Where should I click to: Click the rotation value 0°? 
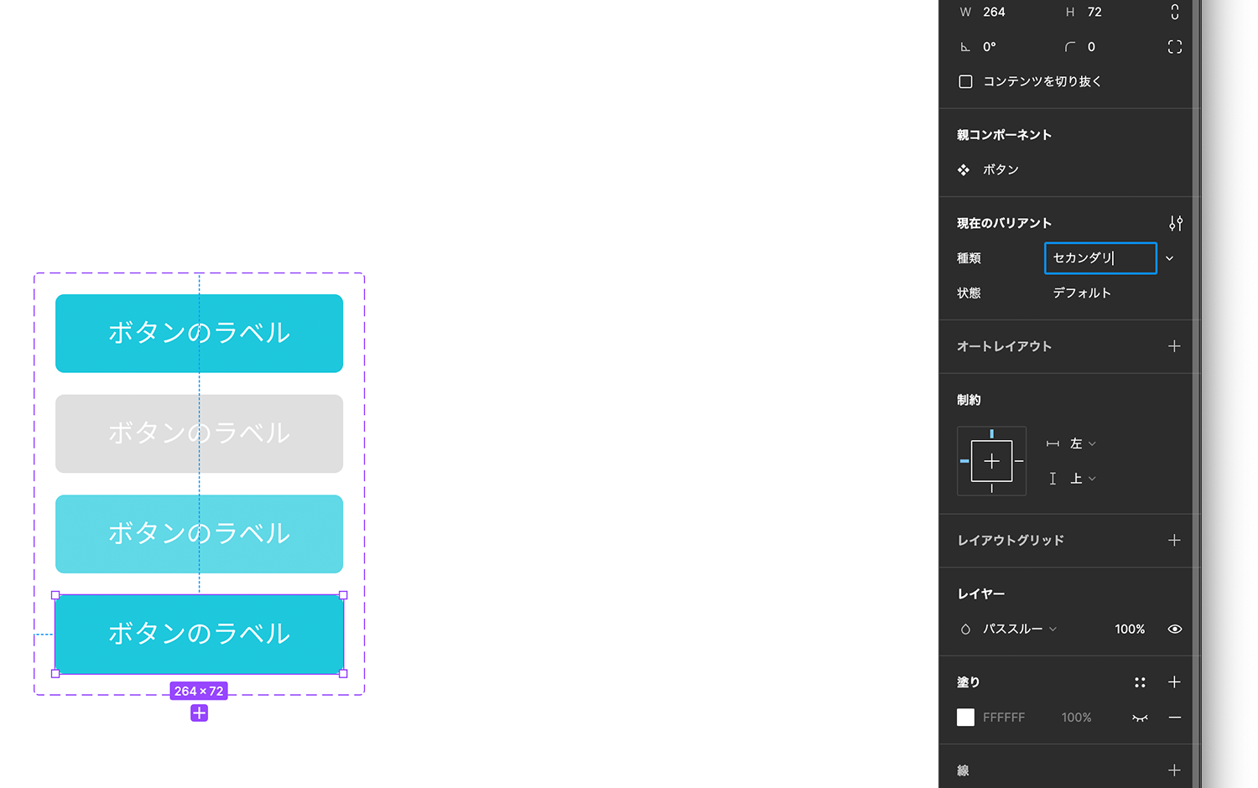990,47
